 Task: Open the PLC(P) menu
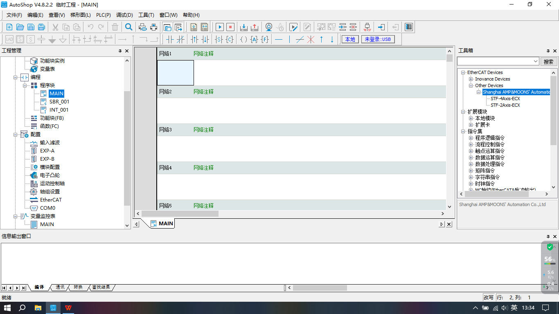pos(104,15)
